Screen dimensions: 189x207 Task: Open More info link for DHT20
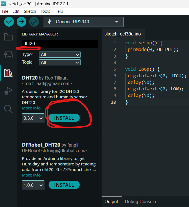pyautogui.click(x=31, y=108)
